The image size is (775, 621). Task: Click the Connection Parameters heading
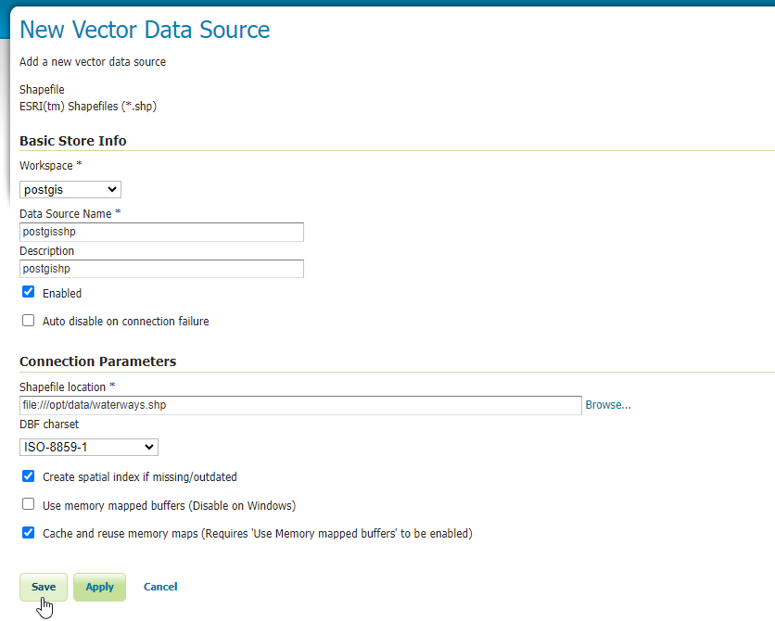[x=97, y=361]
